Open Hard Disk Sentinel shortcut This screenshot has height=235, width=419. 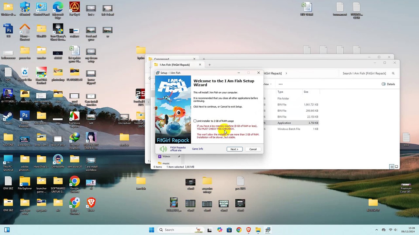(42, 76)
